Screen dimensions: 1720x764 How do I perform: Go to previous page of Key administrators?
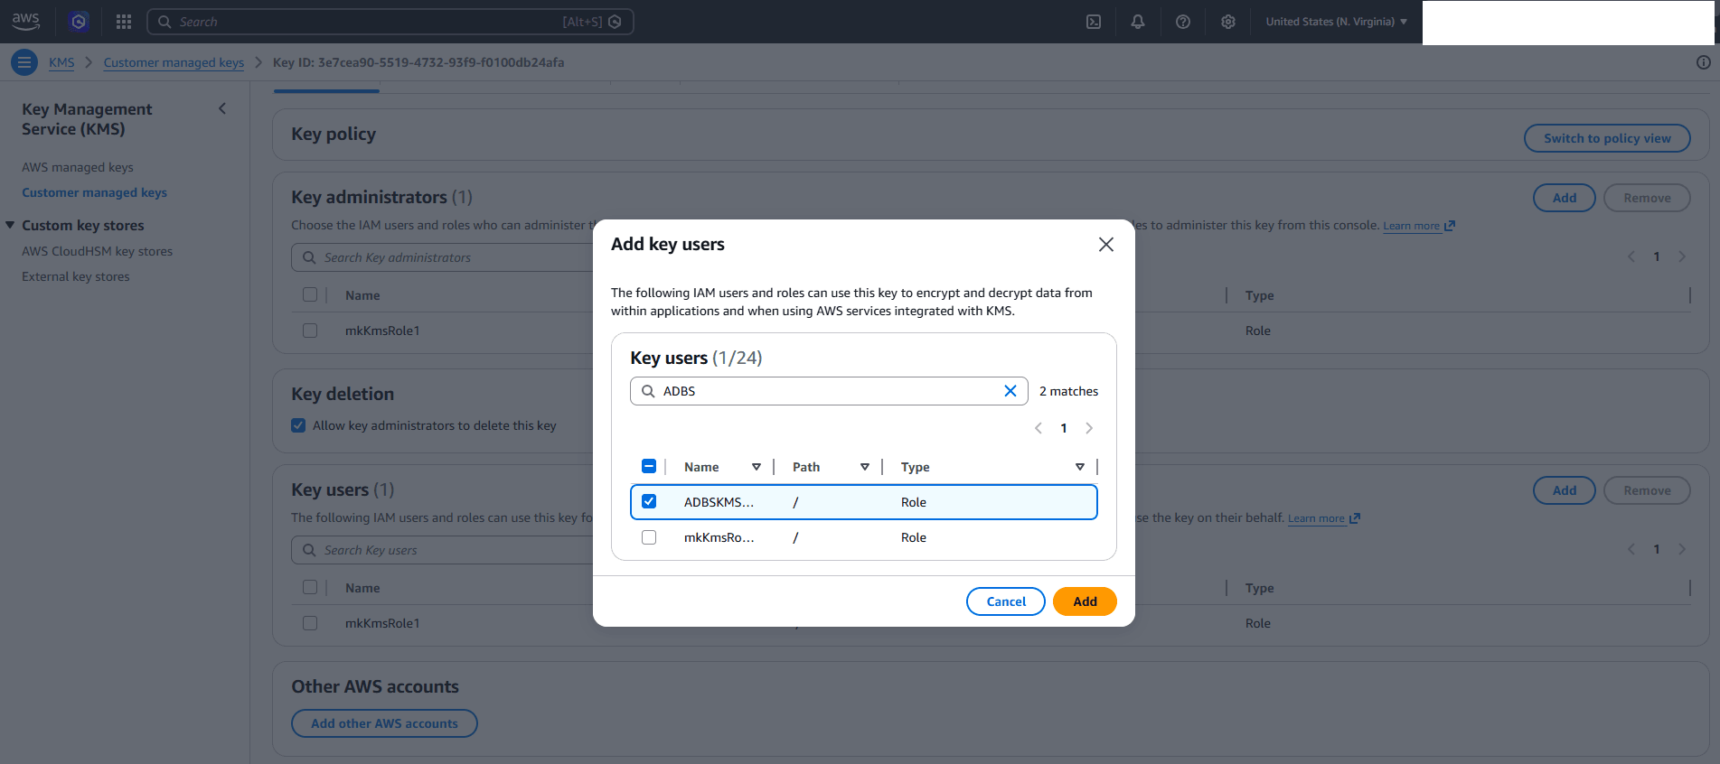(x=1631, y=256)
